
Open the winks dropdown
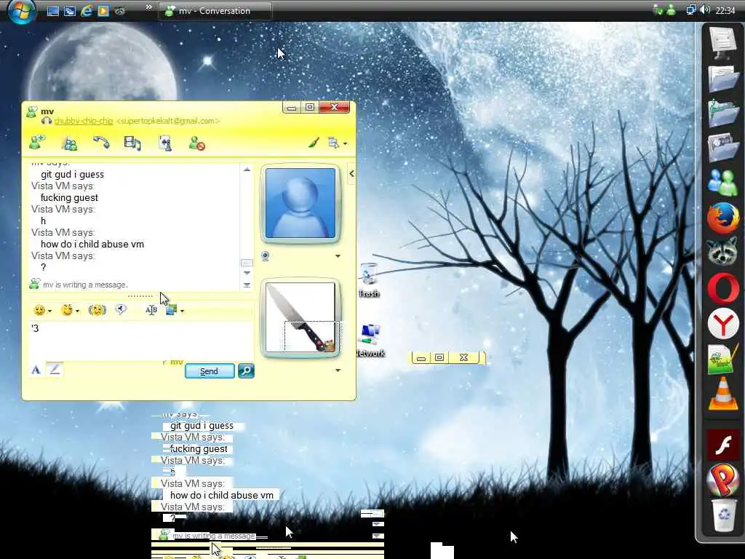[71, 310]
